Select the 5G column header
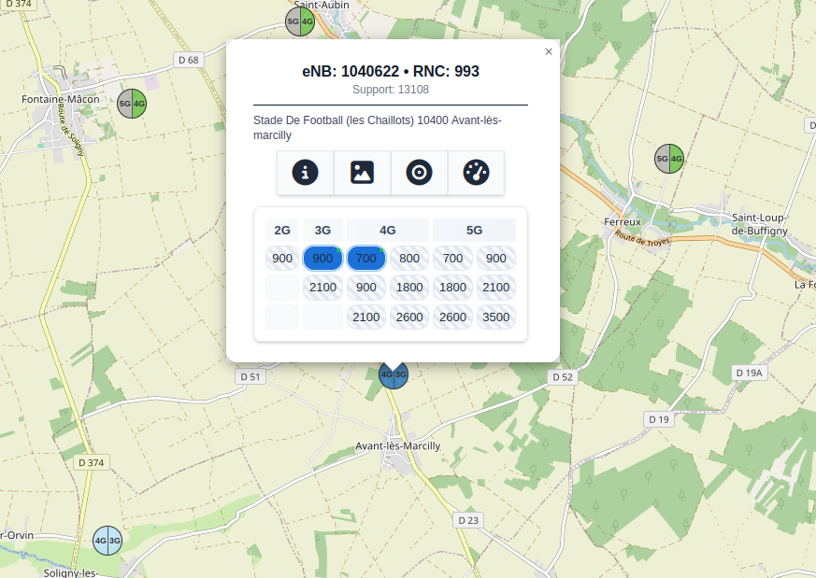The height and width of the screenshot is (578, 816). (474, 230)
